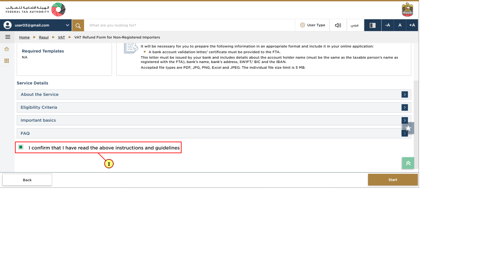The width and height of the screenshot is (477, 270).
Task: Click the 'Accepted file types' line
Action: 223,68
